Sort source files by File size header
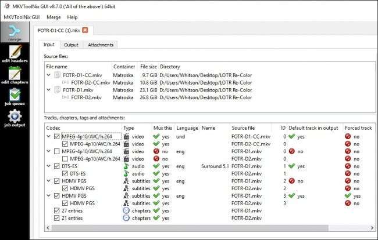Viewport: 378px width, 240px height. point(149,67)
